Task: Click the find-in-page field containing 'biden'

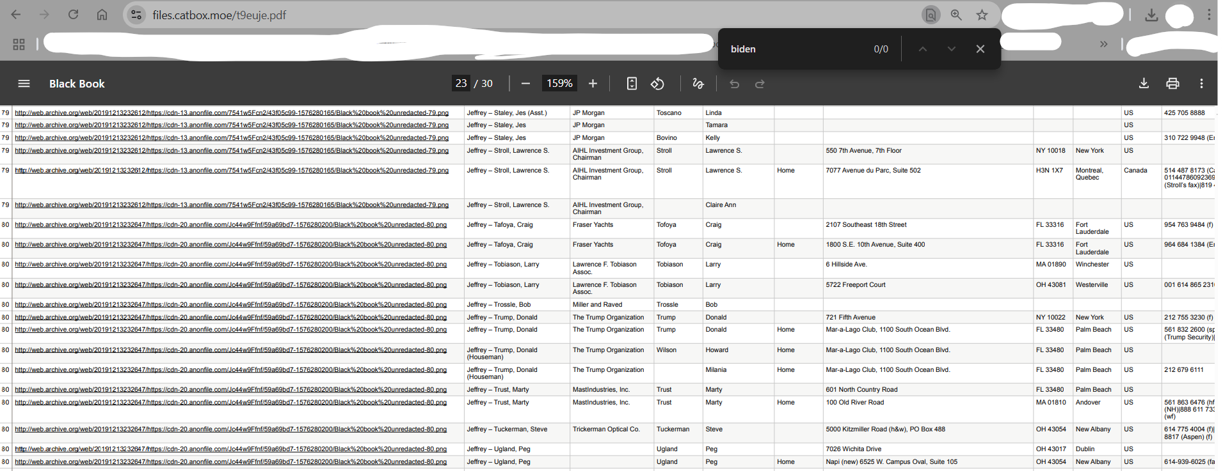Action: pyautogui.click(x=797, y=49)
